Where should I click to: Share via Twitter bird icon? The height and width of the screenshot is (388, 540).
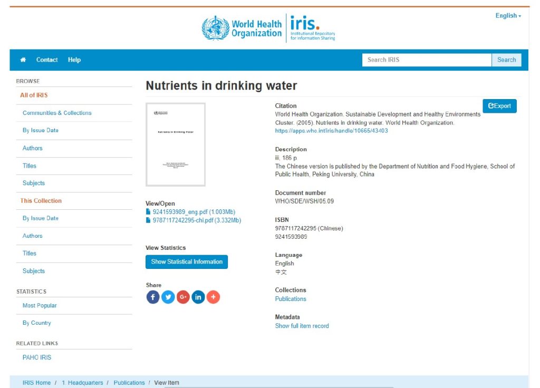point(168,297)
